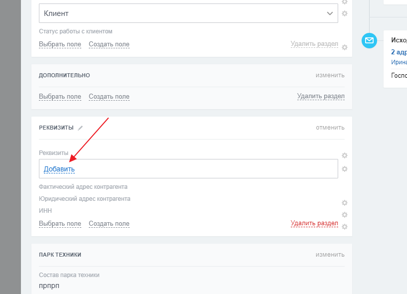Click отменить in РЕКВИЗИТЫ section
Viewport: 407px width, 294px height.
[330, 128]
